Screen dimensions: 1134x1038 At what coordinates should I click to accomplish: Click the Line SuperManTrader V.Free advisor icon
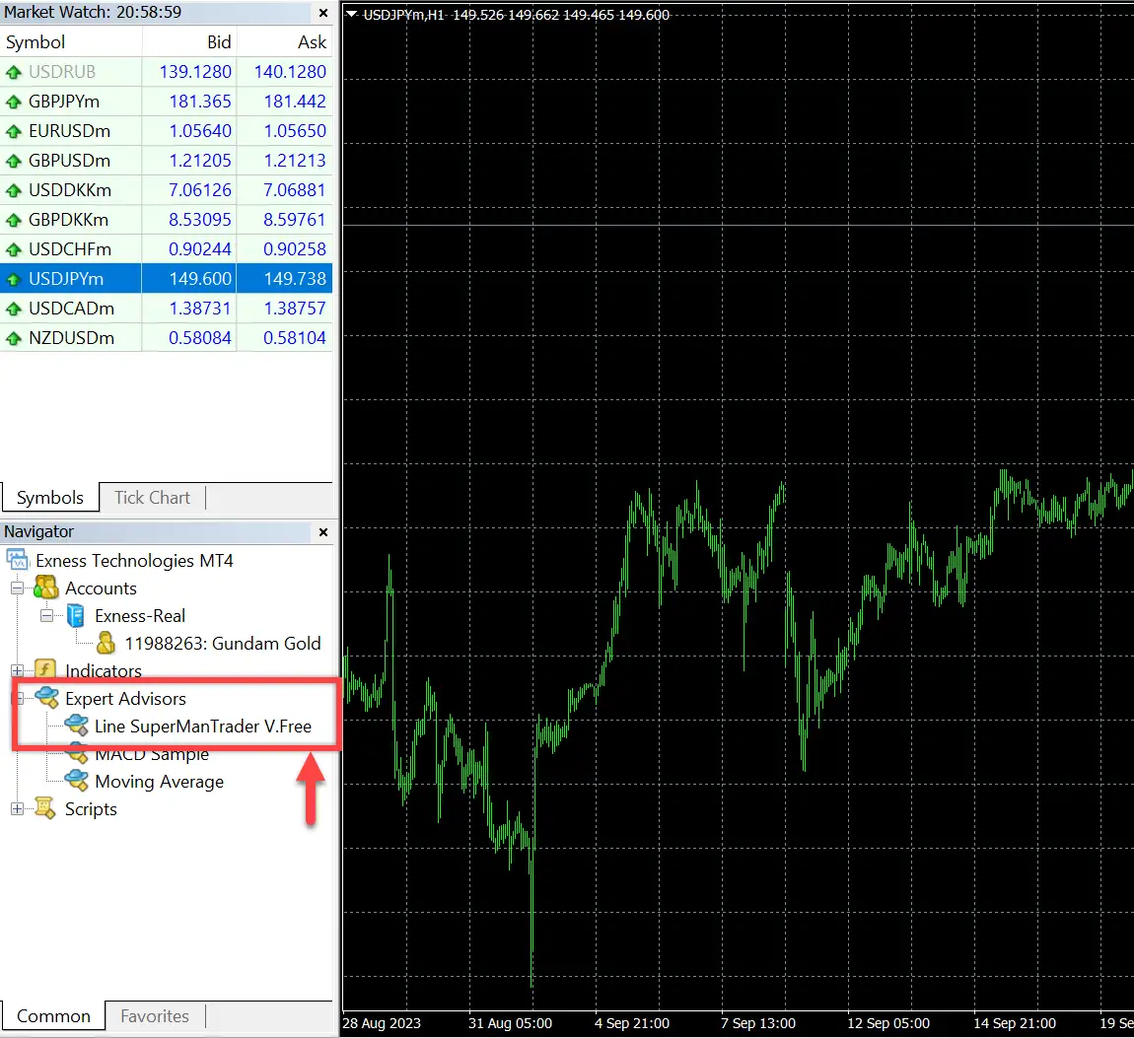[76, 727]
